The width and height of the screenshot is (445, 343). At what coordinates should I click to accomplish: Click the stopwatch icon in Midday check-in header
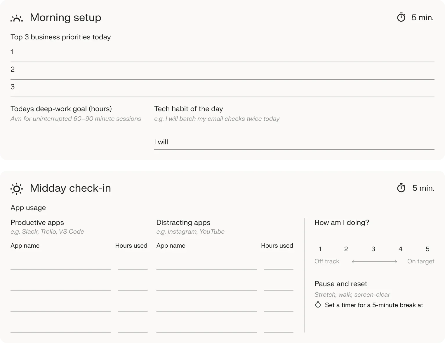[x=401, y=188]
